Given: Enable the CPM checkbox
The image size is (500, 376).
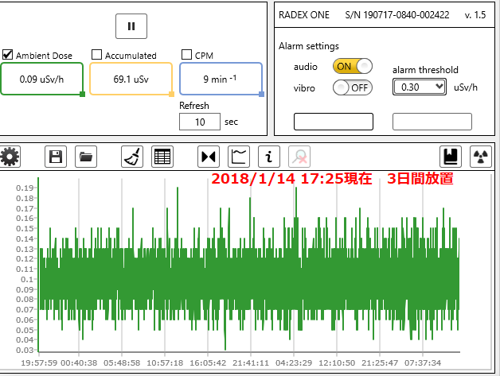Looking at the screenshot, I should [x=186, y=54].
